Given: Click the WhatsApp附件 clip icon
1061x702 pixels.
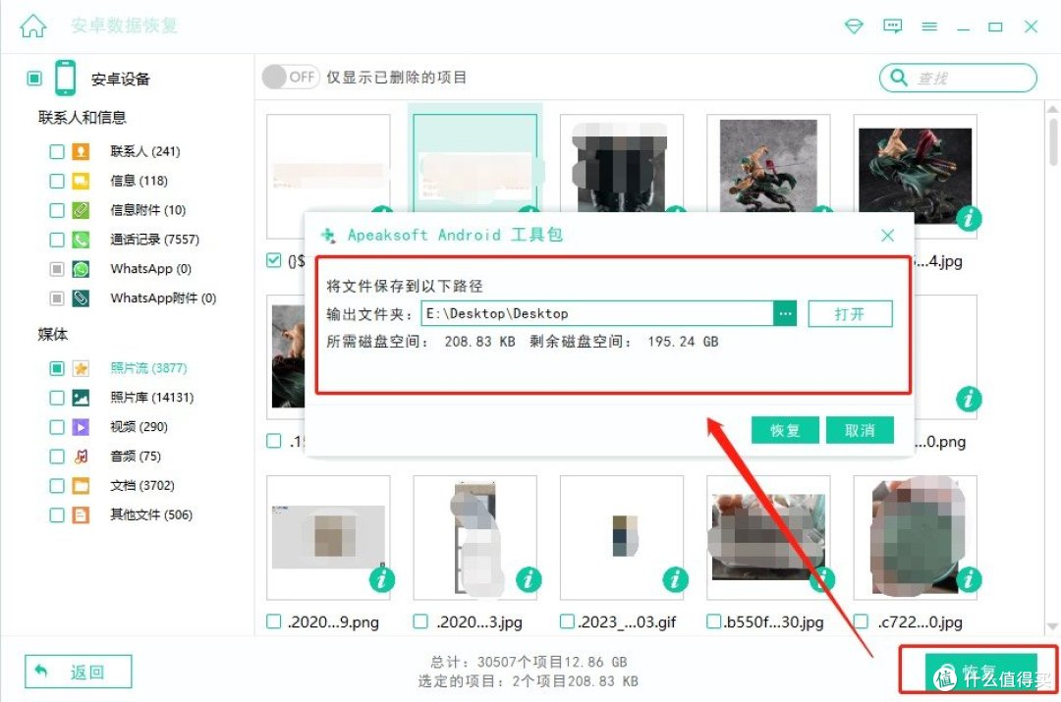Looking at the screenshot, I should 81,298.
